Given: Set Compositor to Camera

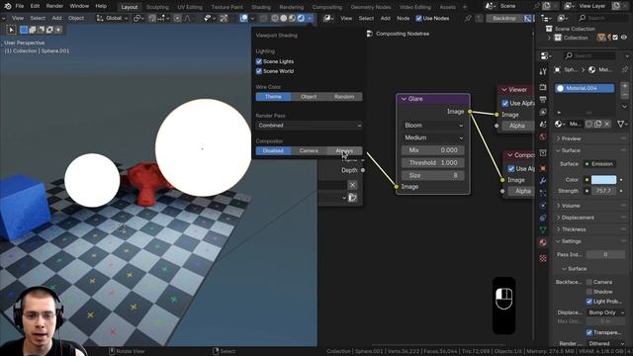Looking at the screenshot, I should pos(309,151).
